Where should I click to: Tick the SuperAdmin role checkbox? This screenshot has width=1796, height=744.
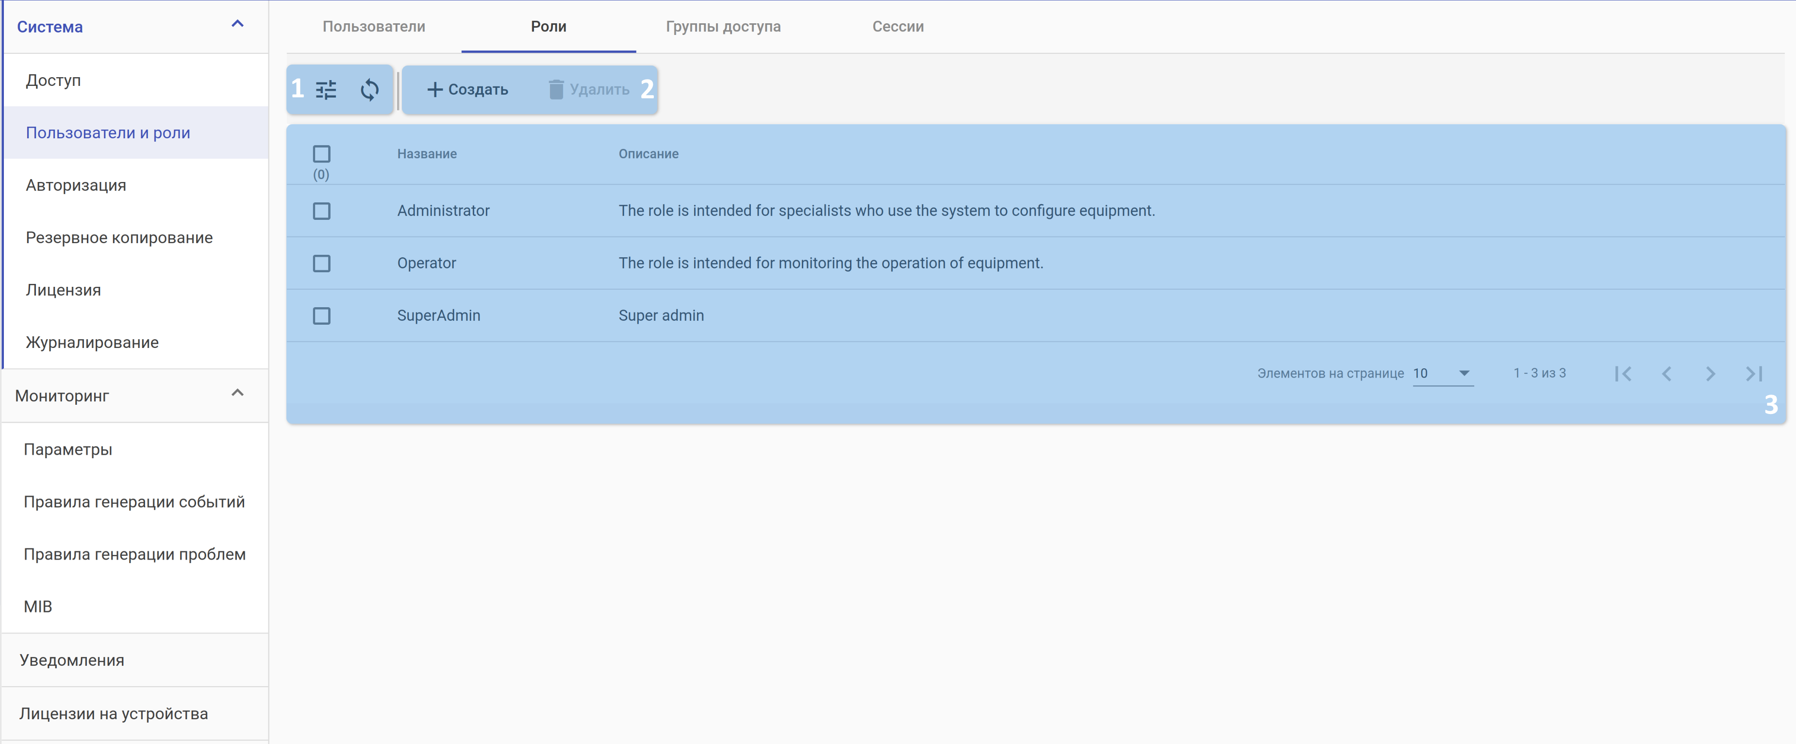click(x=321, y=316)
